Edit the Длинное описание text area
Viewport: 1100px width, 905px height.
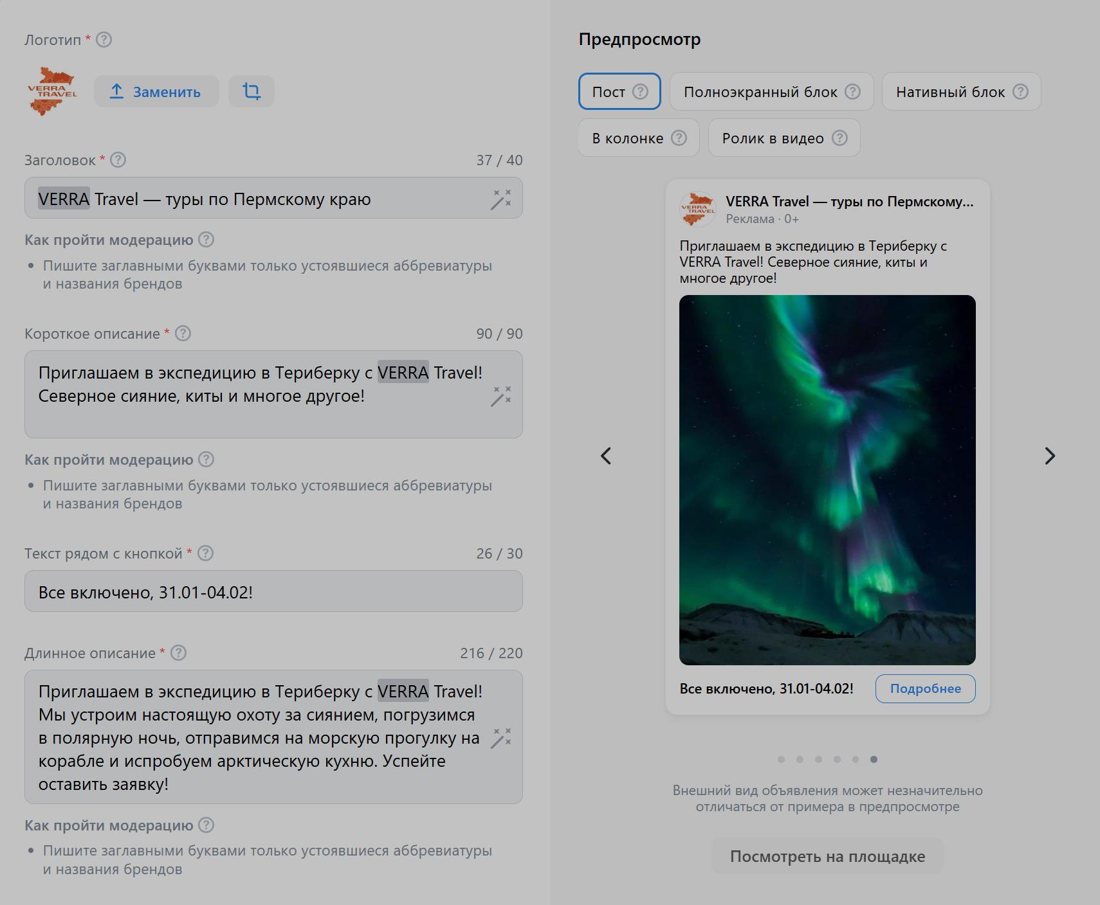click(x=273, y=737)
